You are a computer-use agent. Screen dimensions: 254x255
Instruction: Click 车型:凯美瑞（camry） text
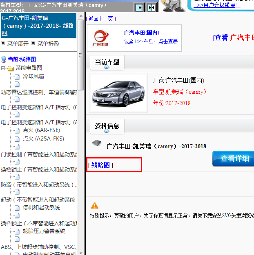[x=180, y=92]
